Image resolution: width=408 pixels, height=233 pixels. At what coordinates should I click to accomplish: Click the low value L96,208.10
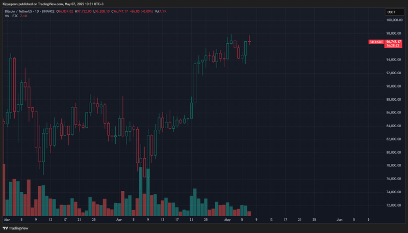click(x=101, y=11)
